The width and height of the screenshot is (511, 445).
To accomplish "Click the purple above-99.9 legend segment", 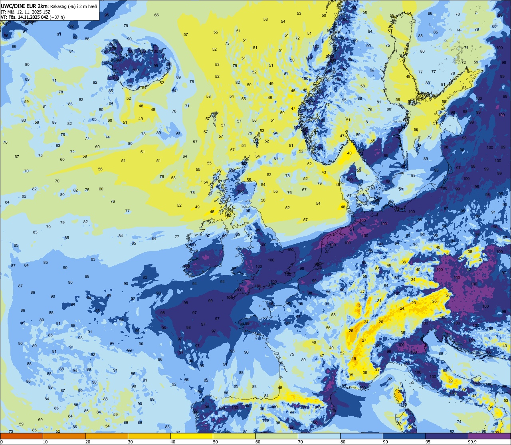I will coord(489,436).
